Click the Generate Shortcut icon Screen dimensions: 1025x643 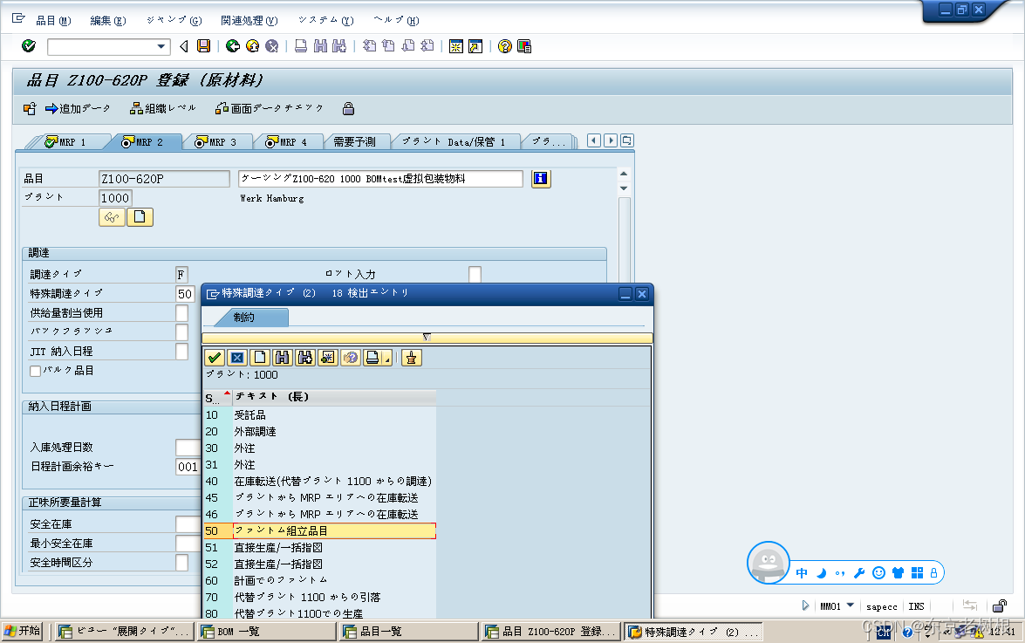coord(475,45)
